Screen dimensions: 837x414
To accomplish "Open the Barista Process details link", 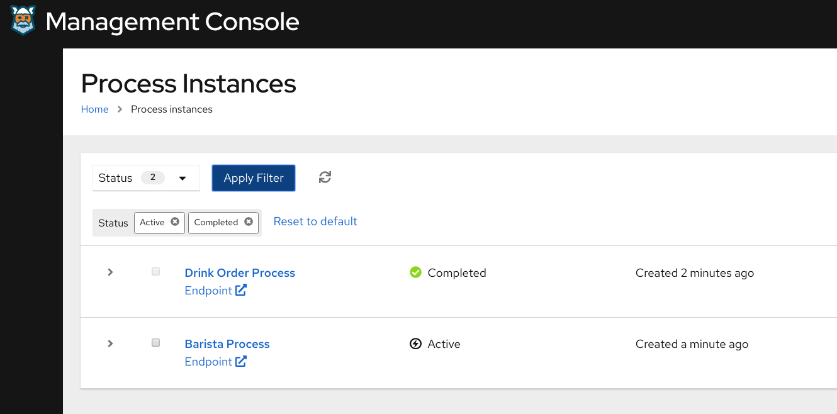I will [227, 344].
